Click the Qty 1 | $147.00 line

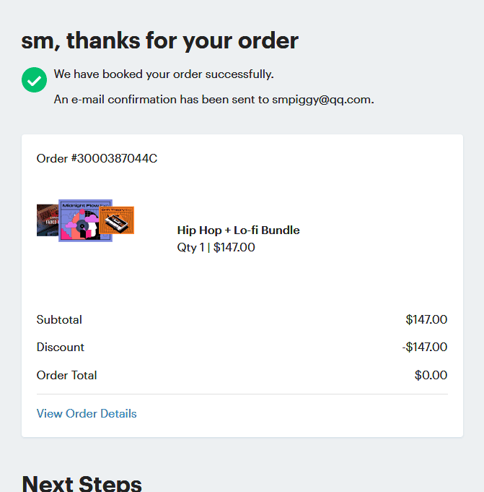coord(216,248)
